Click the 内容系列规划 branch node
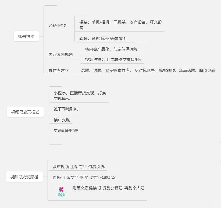Image resolution: width=221 pixels, height=208 pixels. (60, 55)
